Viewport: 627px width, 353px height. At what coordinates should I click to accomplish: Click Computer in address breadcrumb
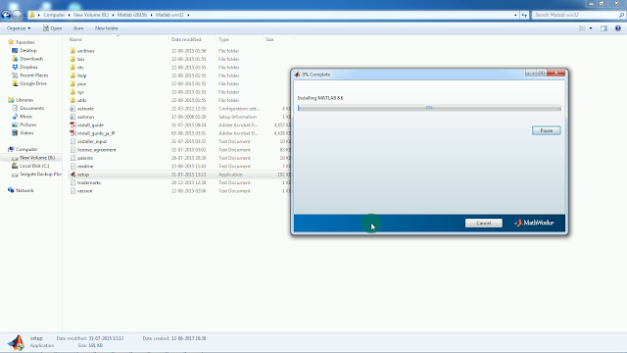click(54, 15)
